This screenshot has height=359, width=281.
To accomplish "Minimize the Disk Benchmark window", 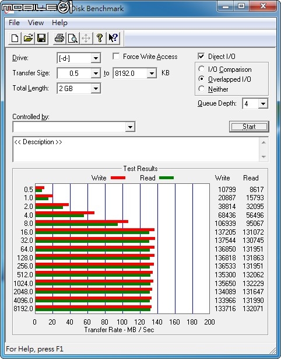I will point(226,6).
